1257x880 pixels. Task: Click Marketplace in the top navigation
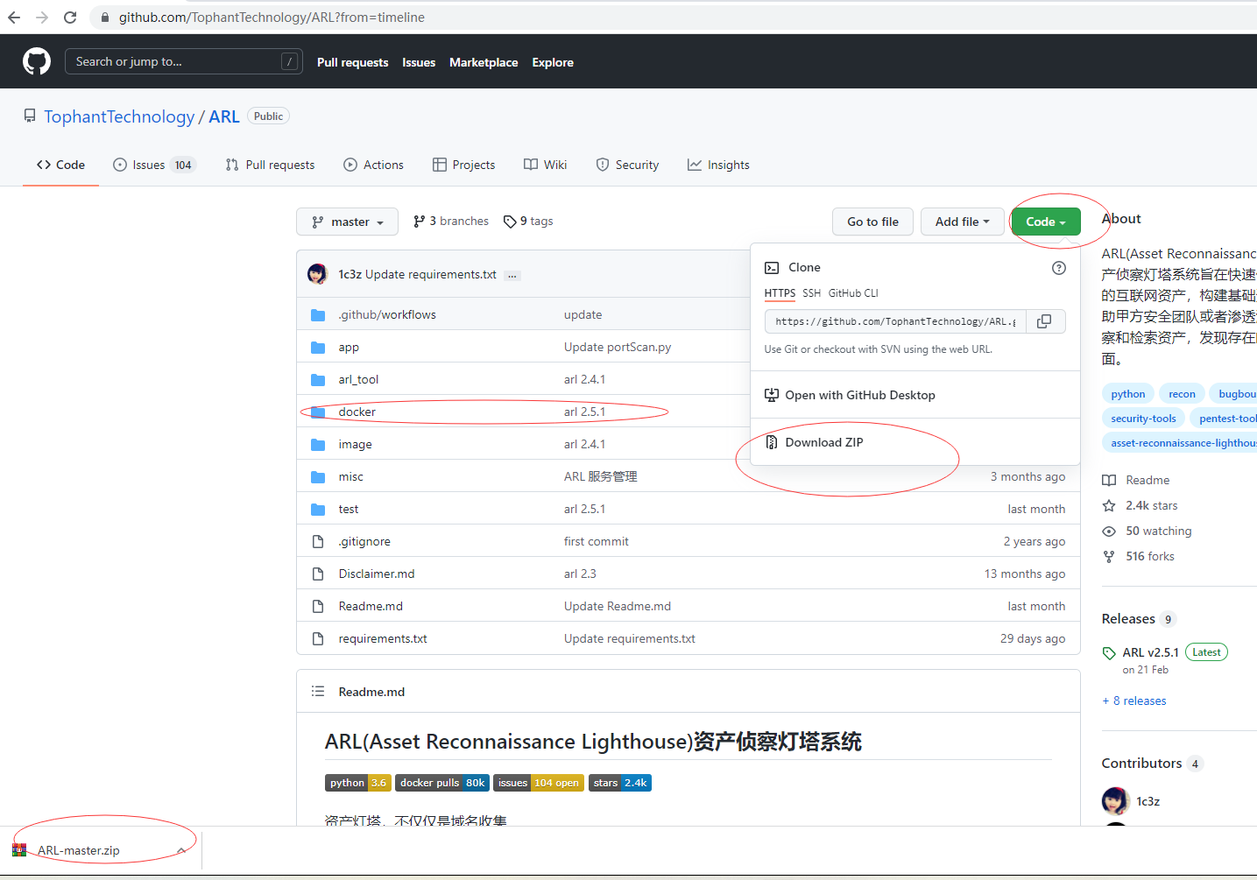[484, 62]
